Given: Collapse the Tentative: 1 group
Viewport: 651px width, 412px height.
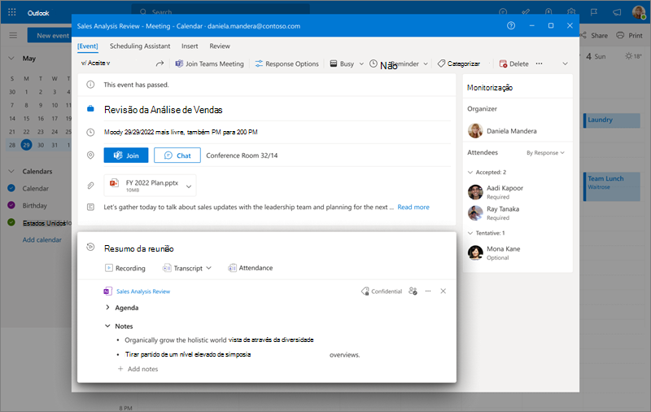Looking at the screenshot, I should click(x=470, y=233).
